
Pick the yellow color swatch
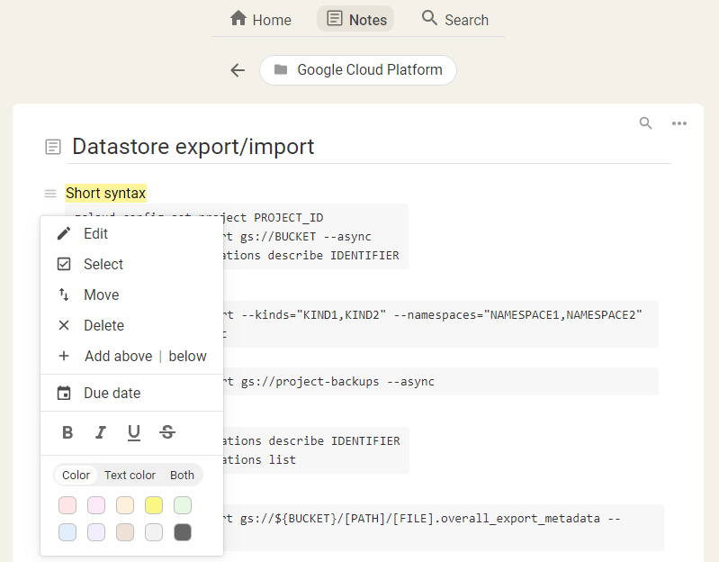[x=154, y=505]
